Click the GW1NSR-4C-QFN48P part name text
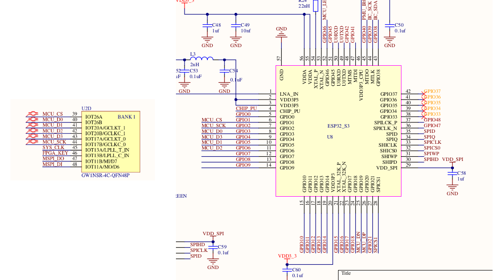Viewport: 493px width, 280px height. click(x=105, y=175)
